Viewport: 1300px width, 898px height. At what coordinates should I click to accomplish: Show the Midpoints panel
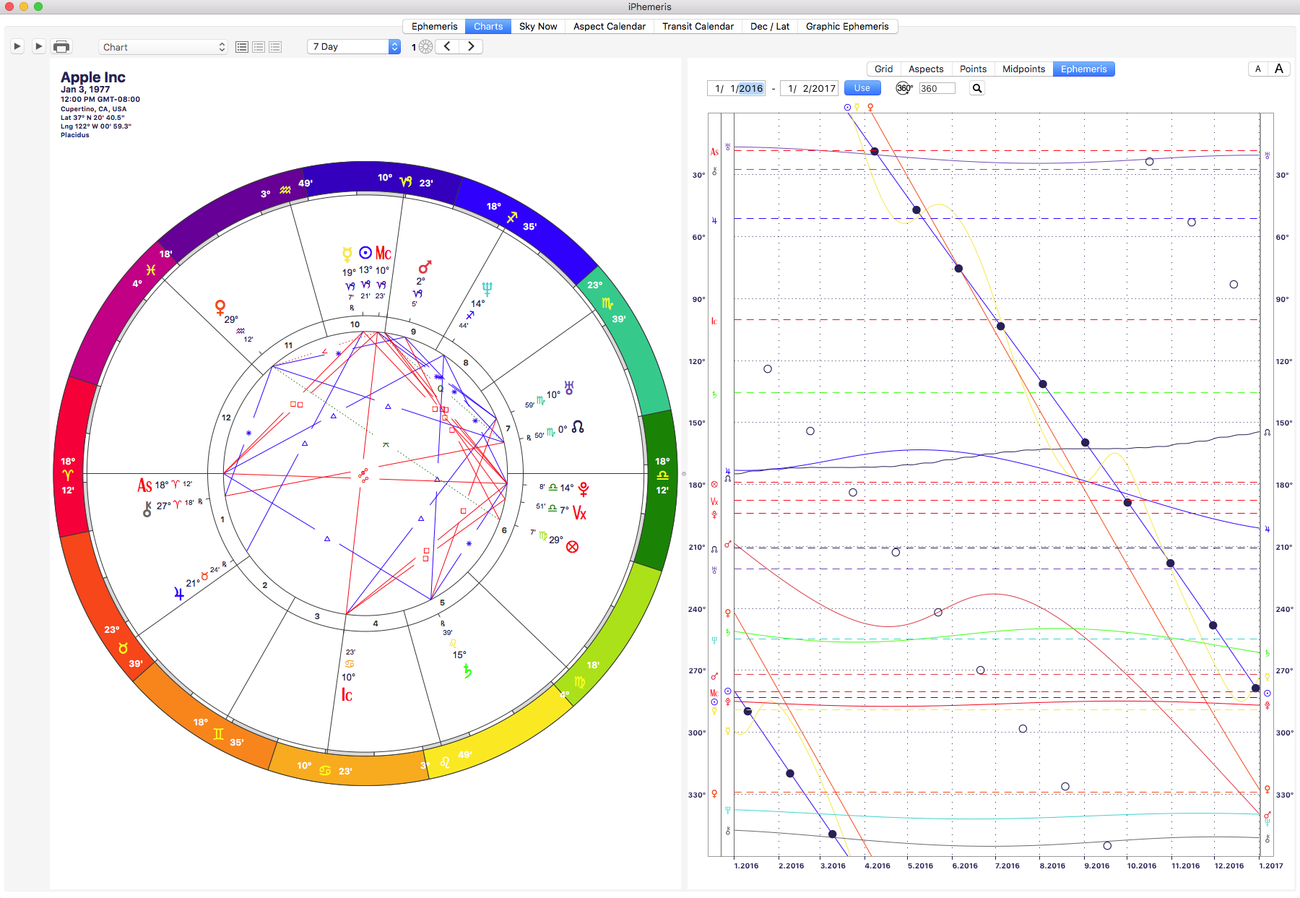[x=1023, y=69]
